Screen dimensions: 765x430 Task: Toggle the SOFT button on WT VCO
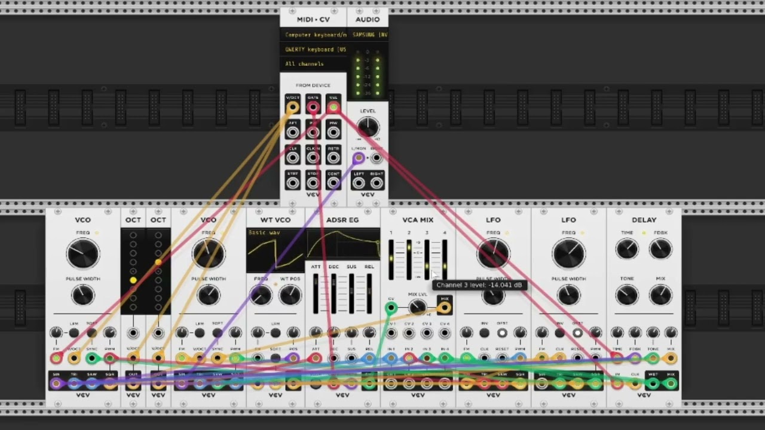(276, 358)
